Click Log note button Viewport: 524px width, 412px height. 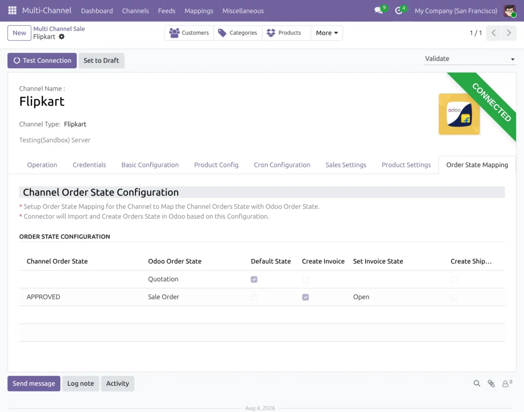[80, 383]
